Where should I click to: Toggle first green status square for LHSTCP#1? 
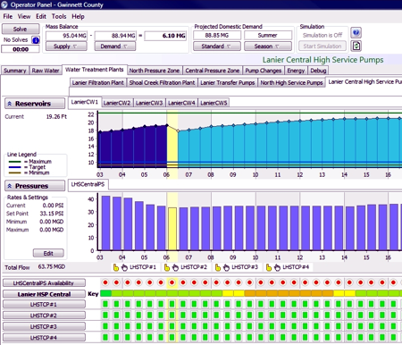(105, 304)
